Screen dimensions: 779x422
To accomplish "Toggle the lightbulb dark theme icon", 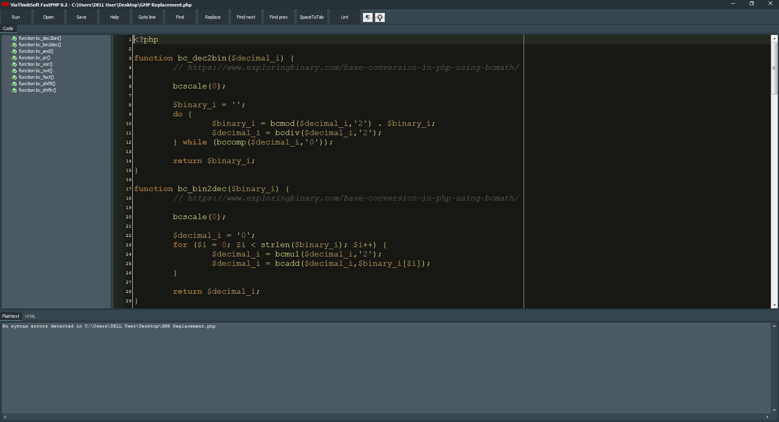I will (380, 17).
